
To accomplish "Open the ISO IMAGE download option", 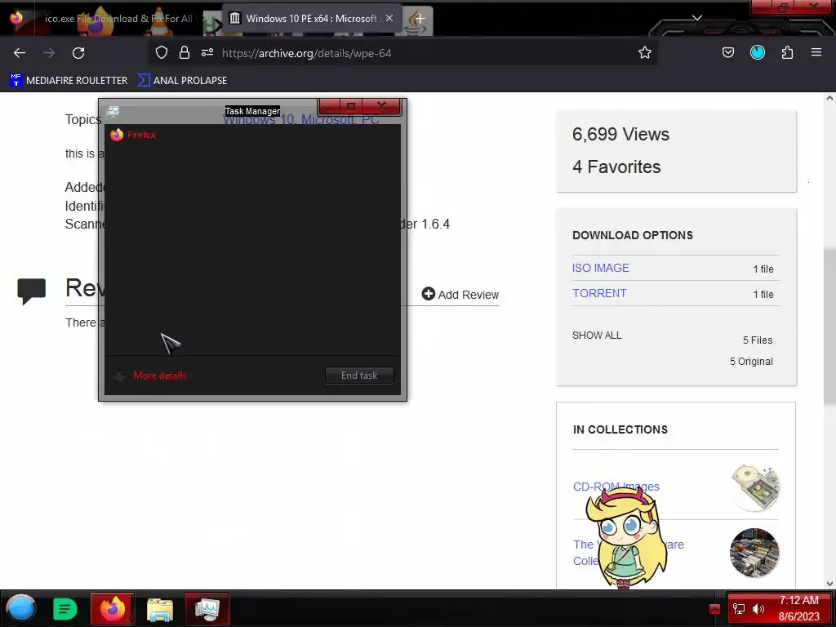I will pos(600,268).
